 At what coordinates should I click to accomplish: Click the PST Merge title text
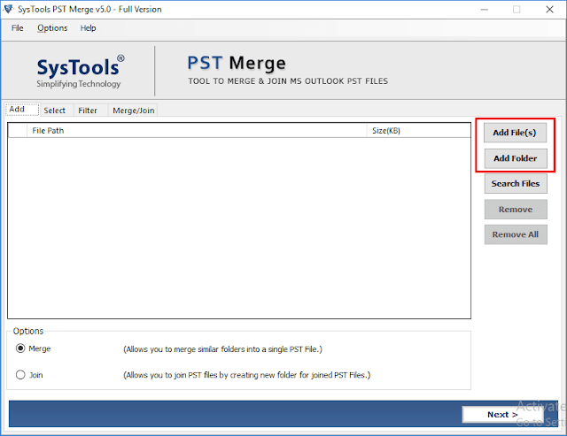click(237, 63)
